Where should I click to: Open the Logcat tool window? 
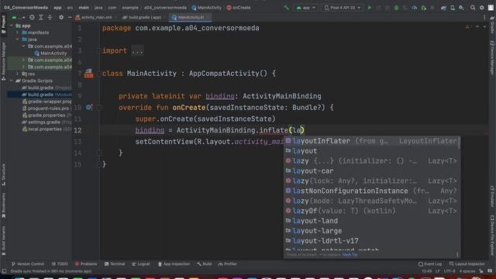(141, 263)
